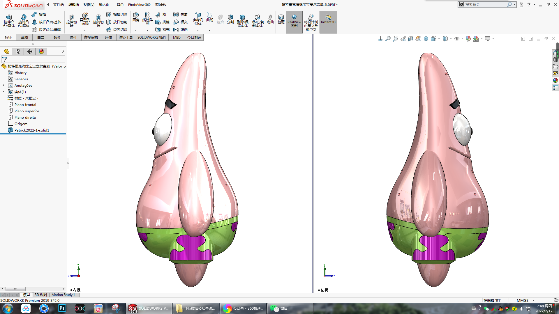Click the 放样凸台/基体 loft tool
Viewport: 559px width, 314px height.
point(47,22)
